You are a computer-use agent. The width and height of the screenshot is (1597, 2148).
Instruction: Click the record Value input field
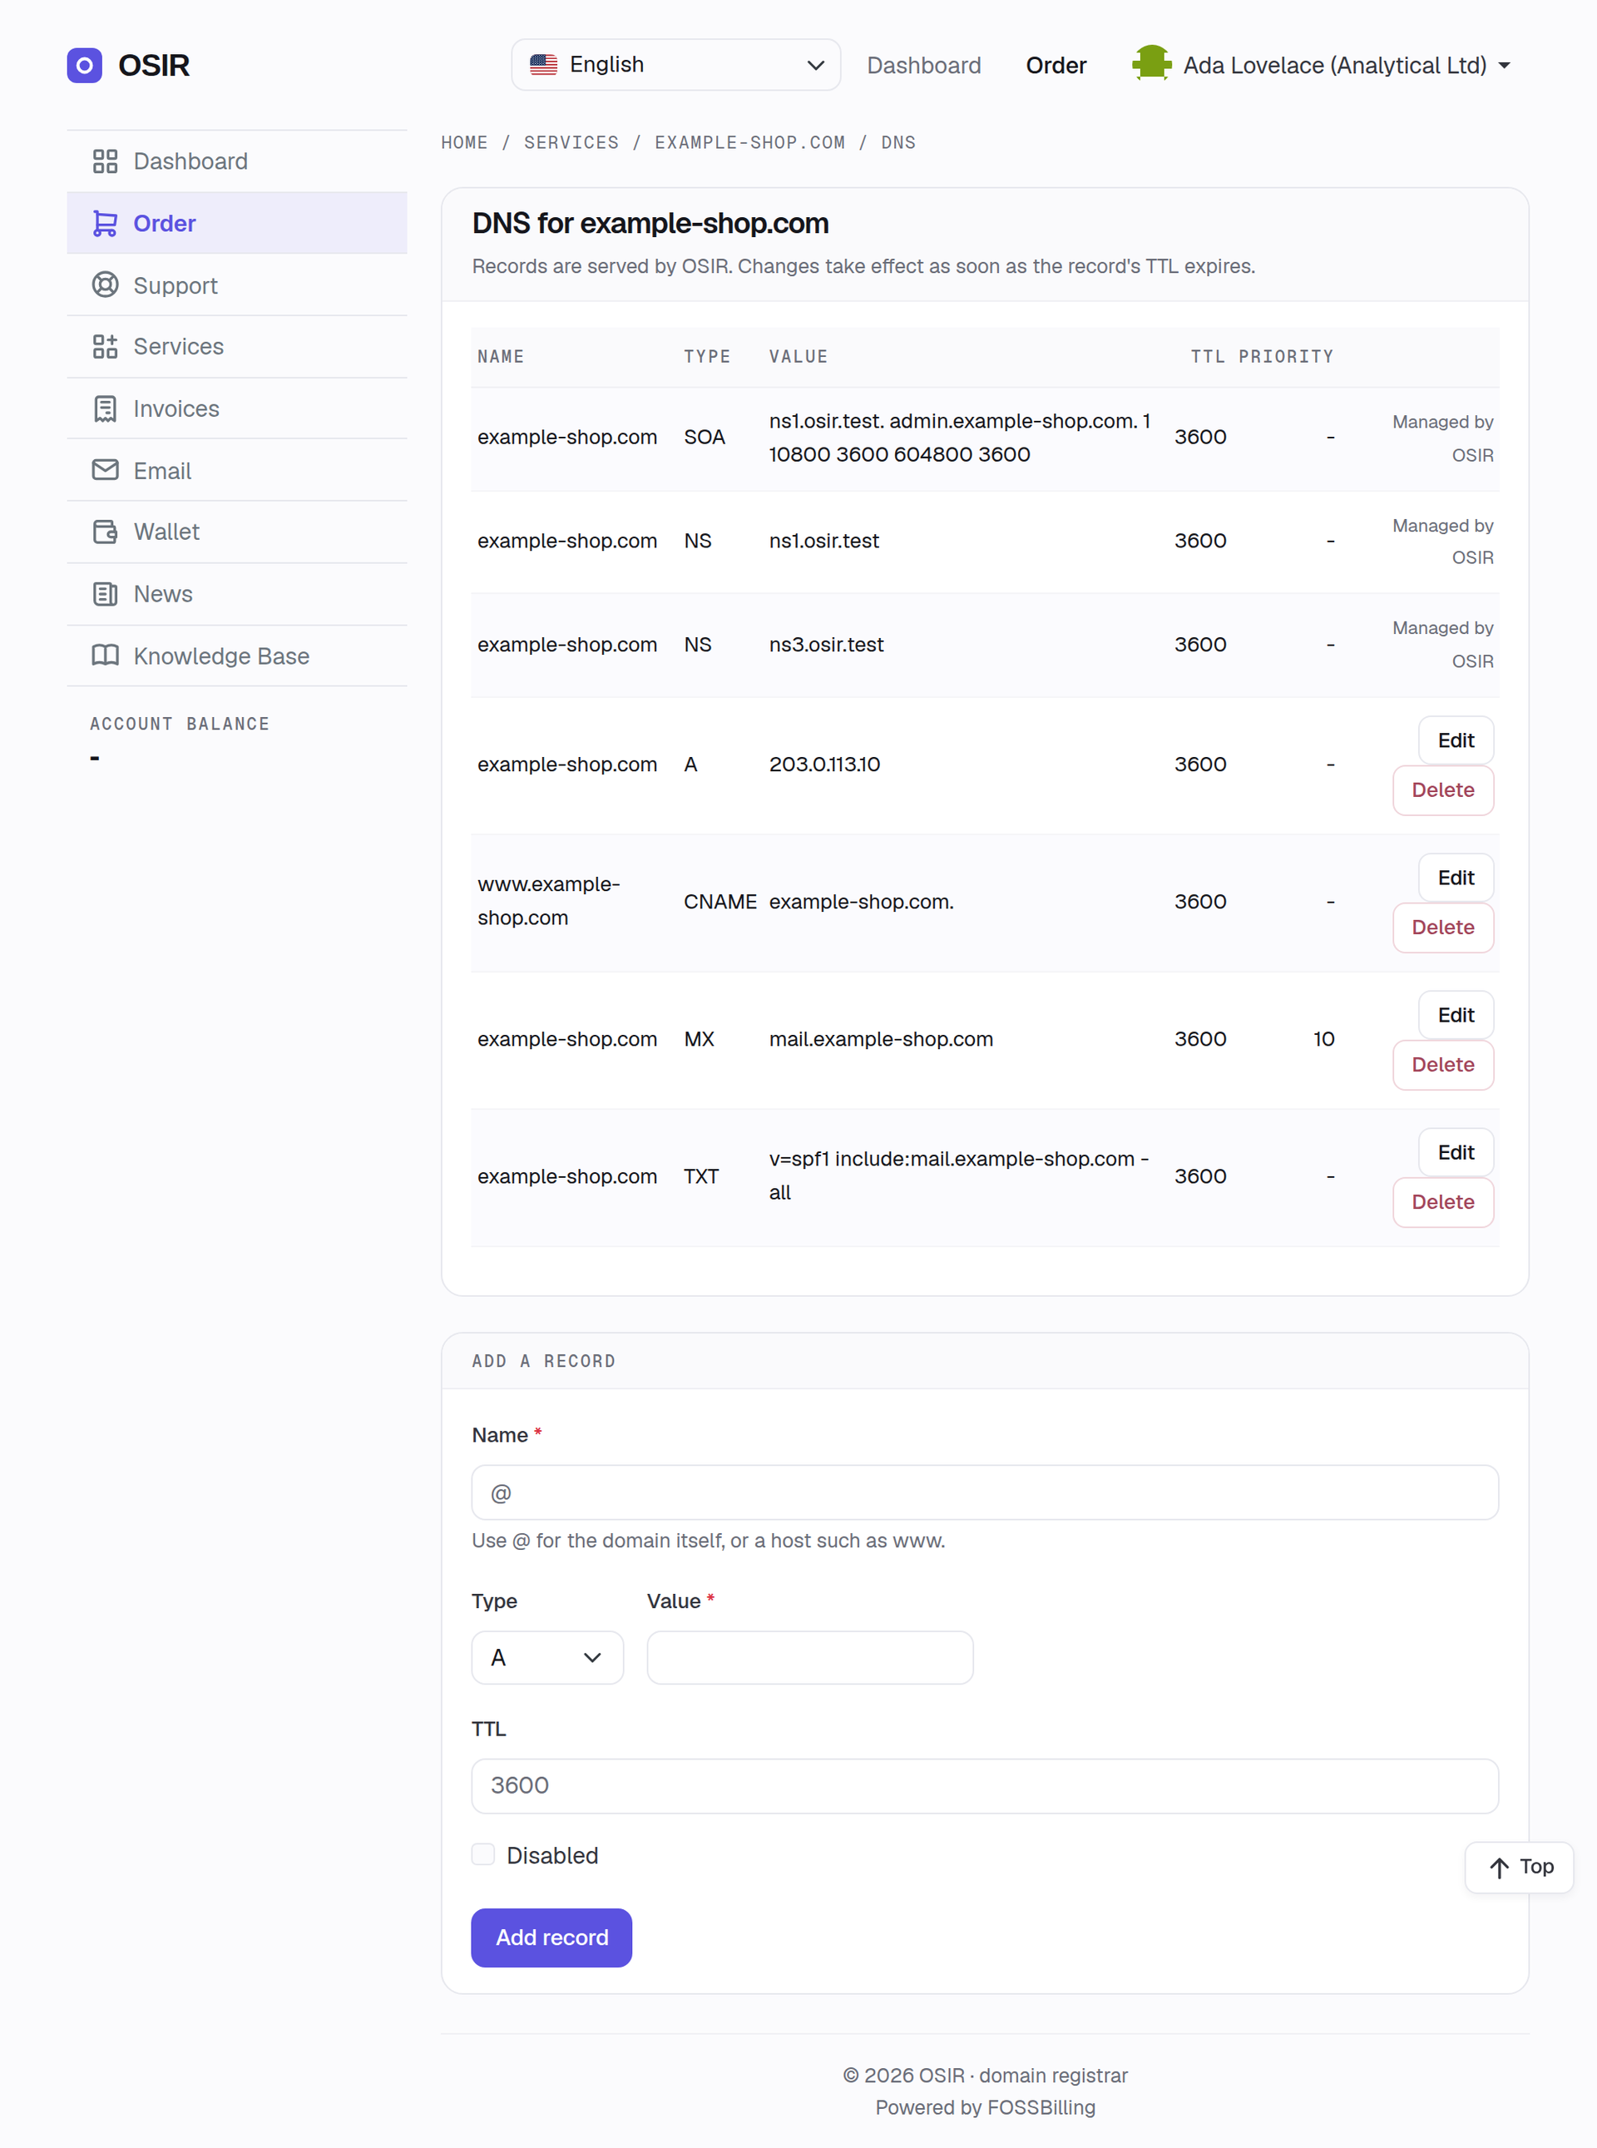point(810,1658)
